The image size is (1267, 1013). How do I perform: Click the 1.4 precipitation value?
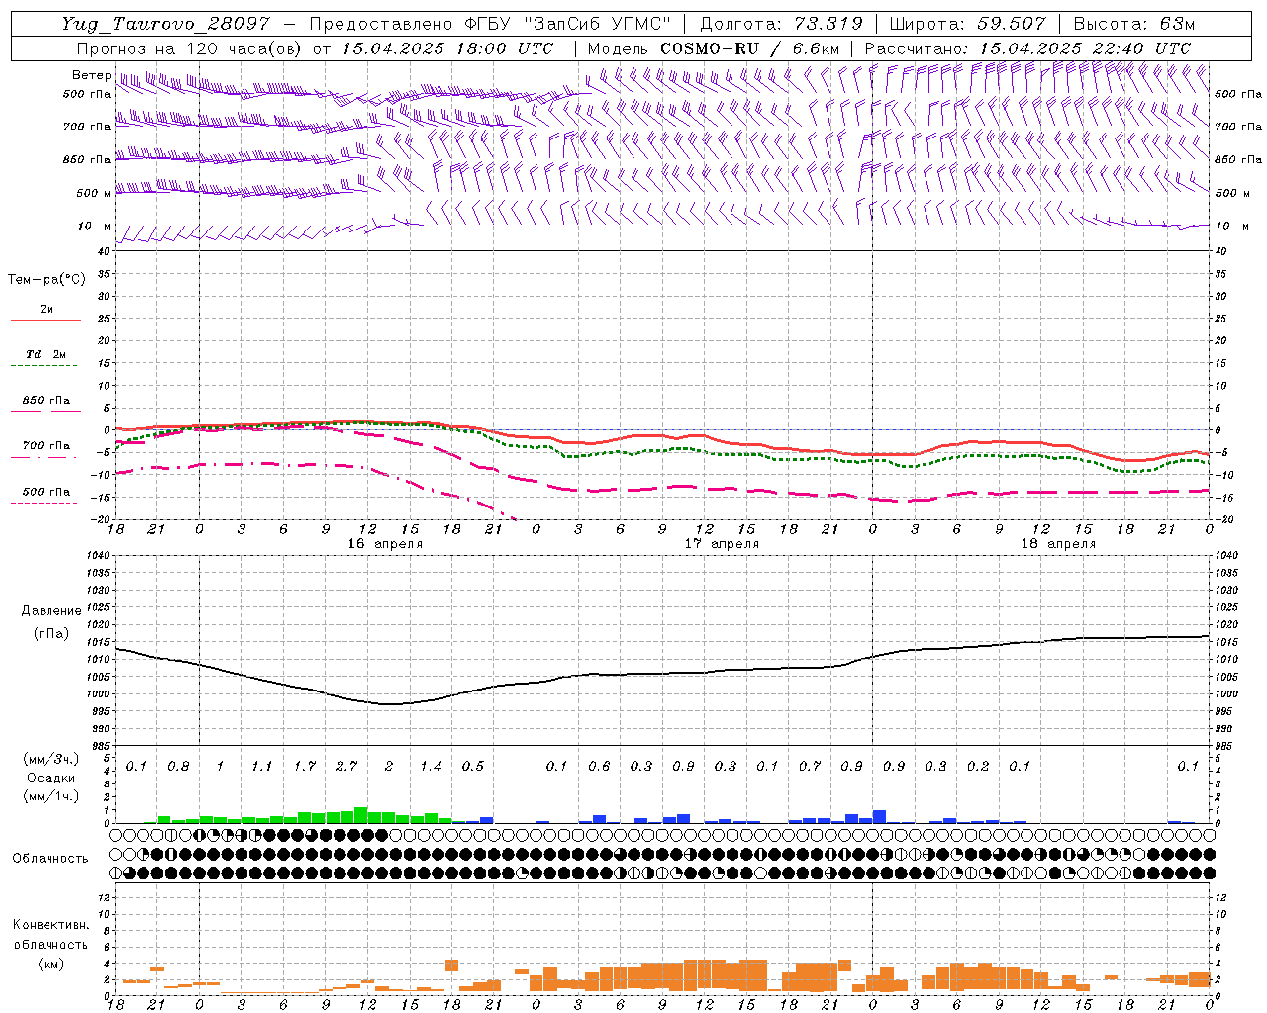[x=431, y=767]
